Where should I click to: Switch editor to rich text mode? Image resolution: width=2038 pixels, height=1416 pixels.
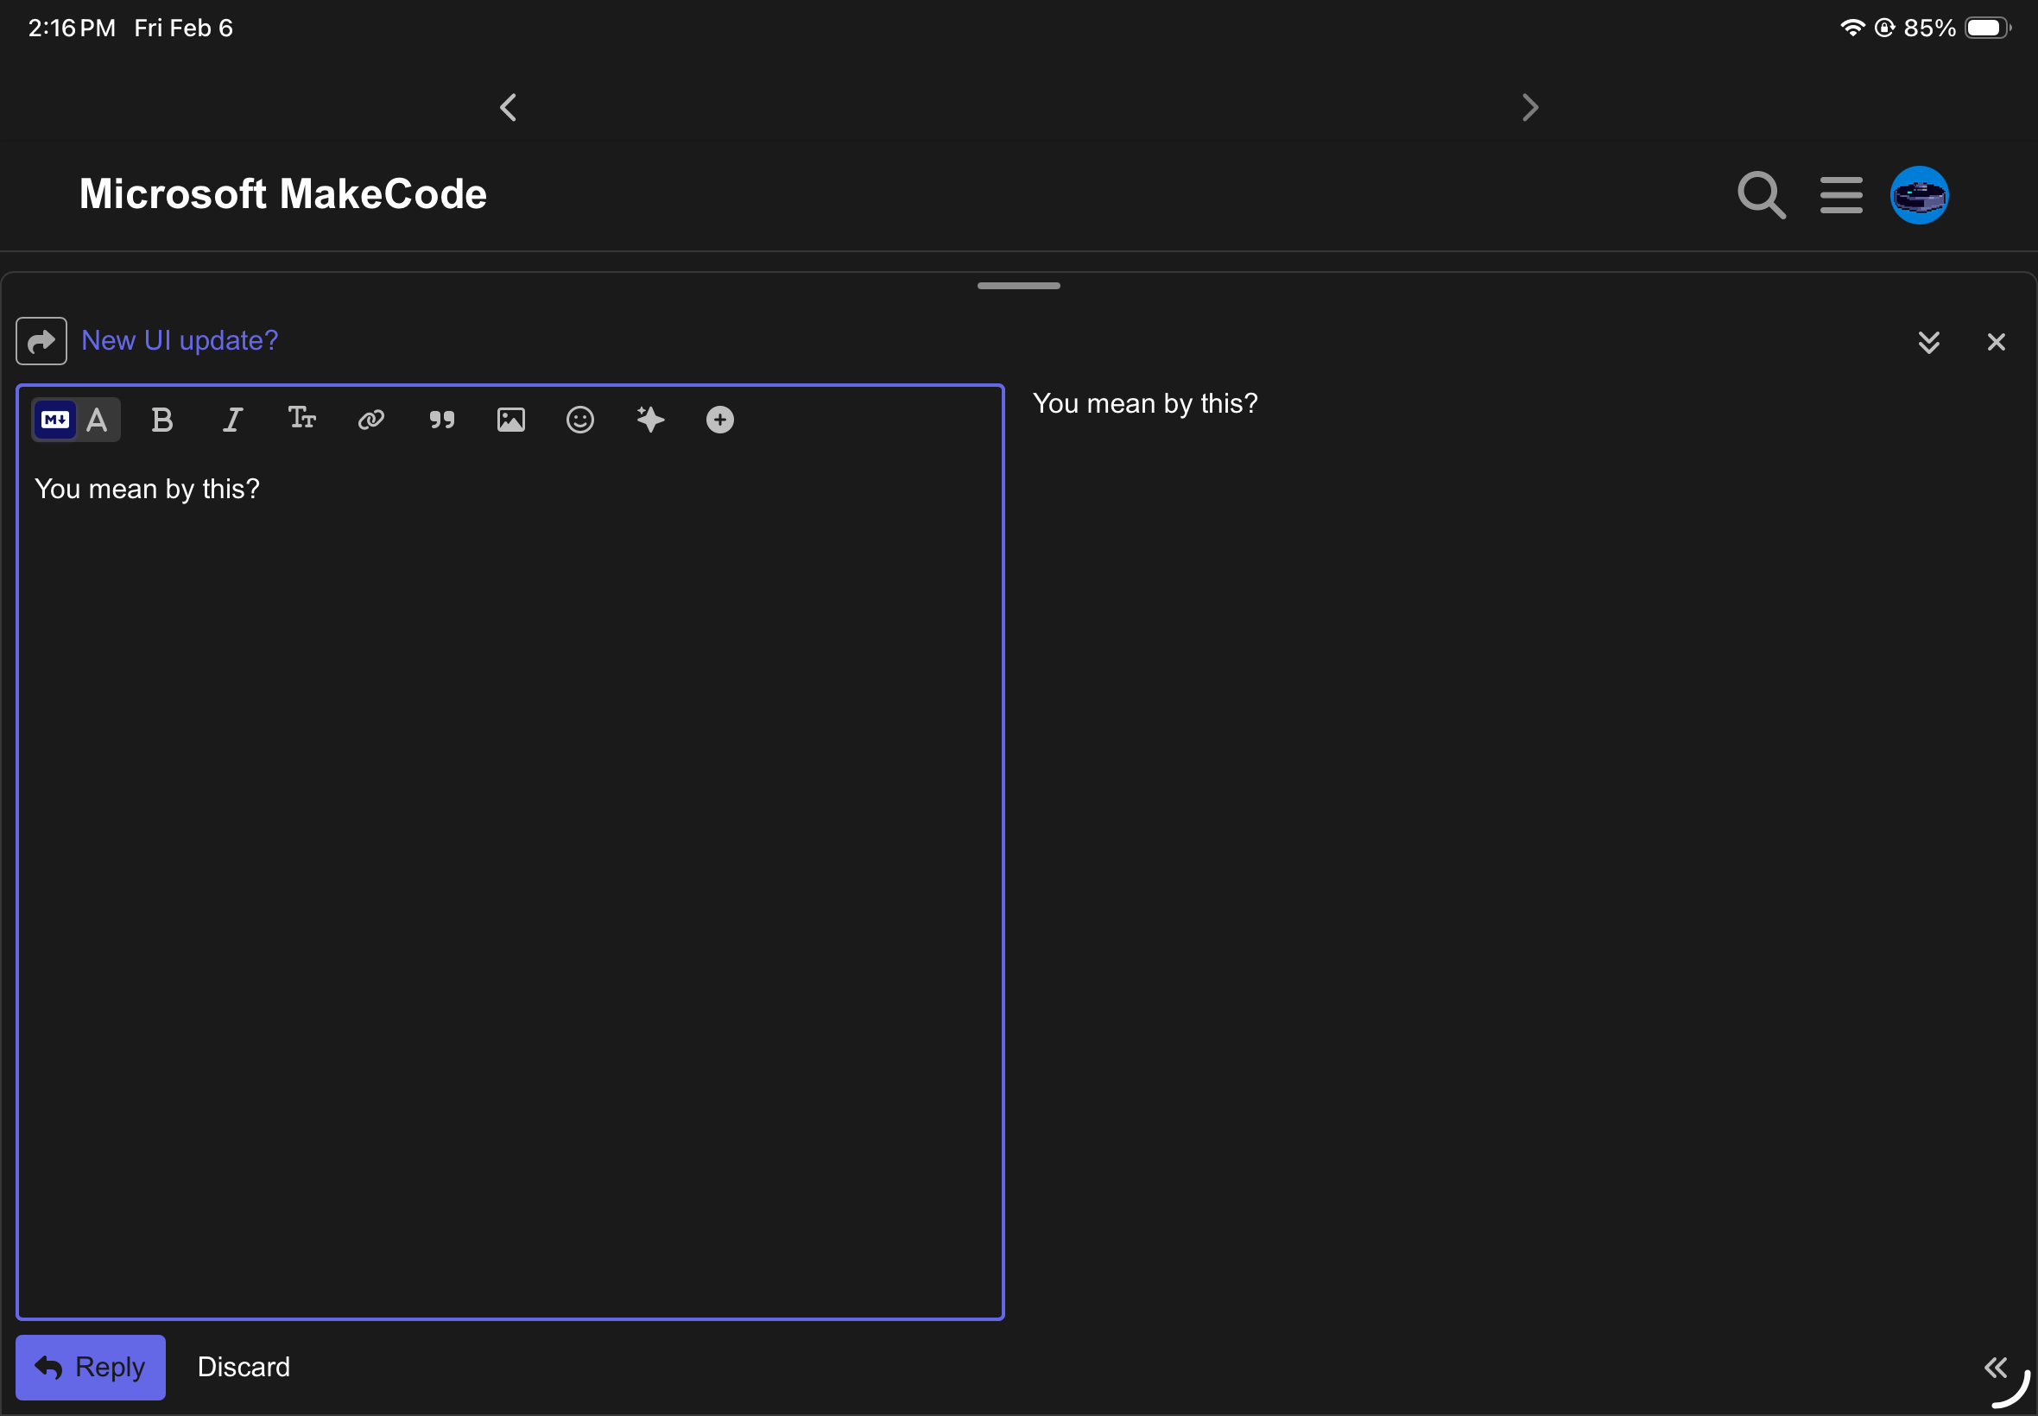pos(97,420)
